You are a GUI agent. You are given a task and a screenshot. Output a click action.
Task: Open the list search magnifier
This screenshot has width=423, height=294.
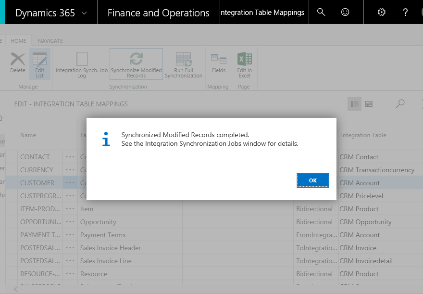coord(400,103)
